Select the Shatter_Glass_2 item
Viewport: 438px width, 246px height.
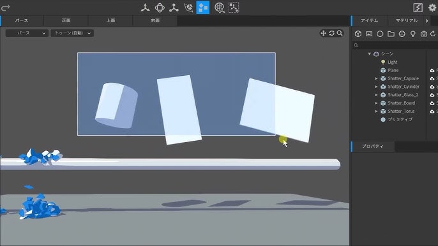403,95
